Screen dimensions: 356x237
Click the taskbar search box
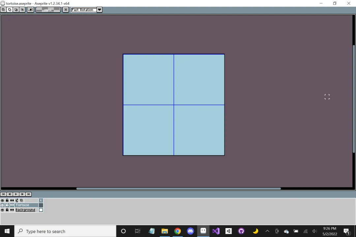[65, 231]
